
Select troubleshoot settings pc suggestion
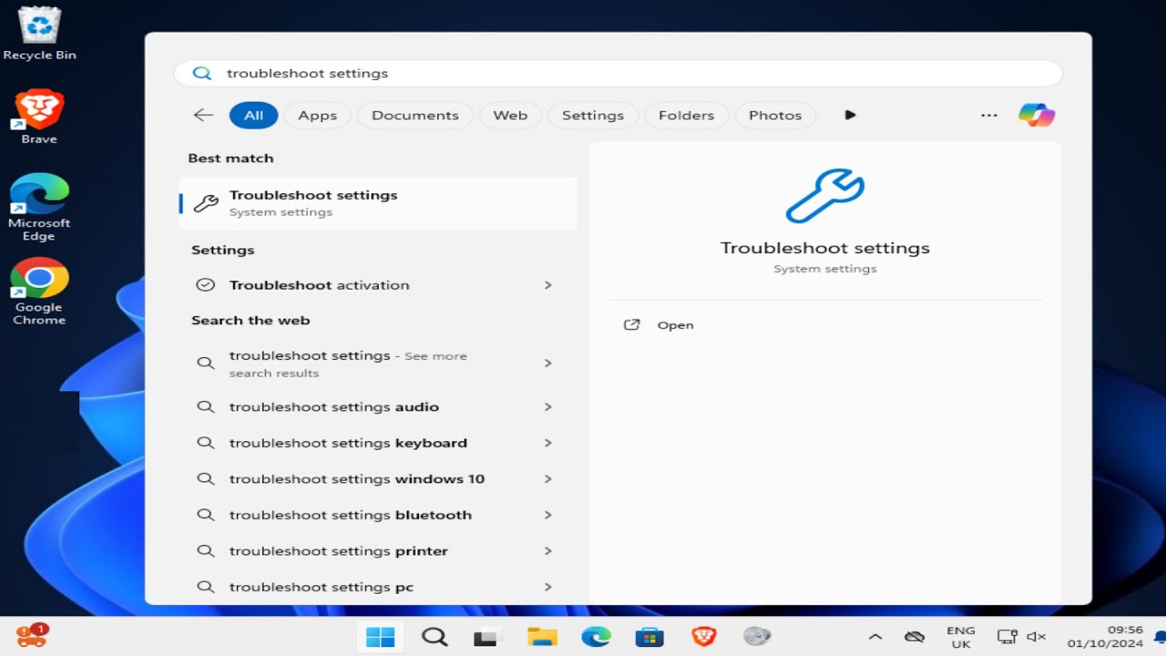pos(378,587)
